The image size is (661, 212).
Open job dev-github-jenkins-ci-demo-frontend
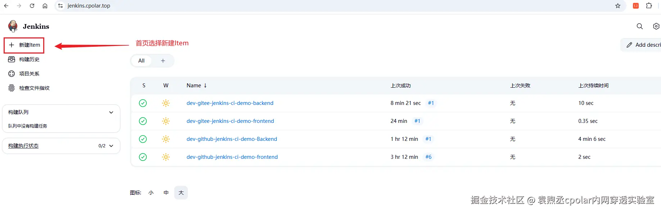coord(232,157)
